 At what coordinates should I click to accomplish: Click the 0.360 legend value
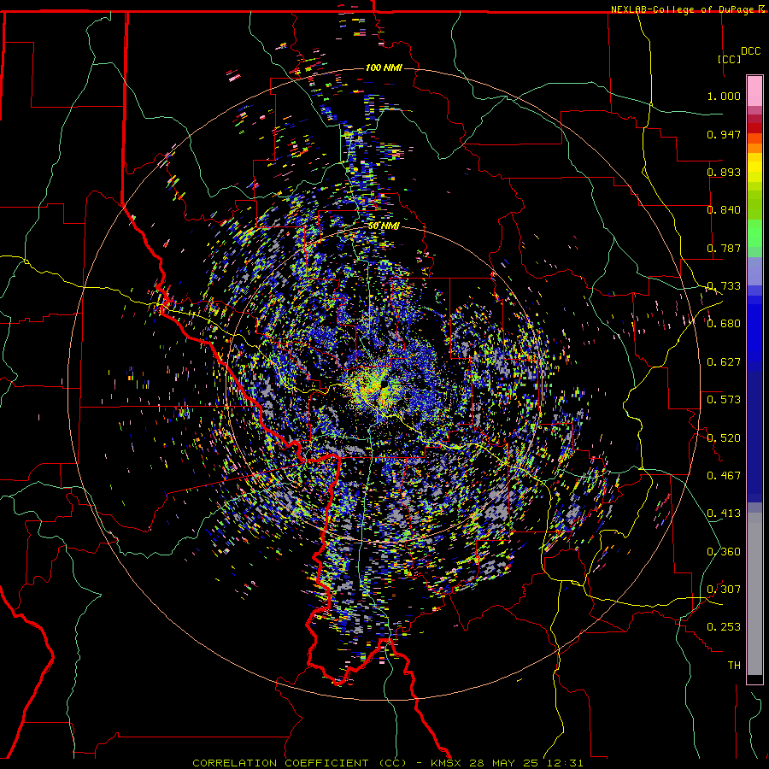pos(724,552)
